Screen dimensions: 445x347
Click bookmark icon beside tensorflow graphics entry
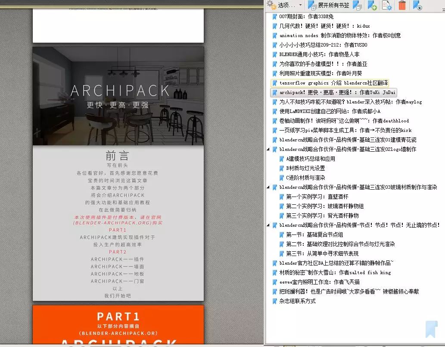274,83
